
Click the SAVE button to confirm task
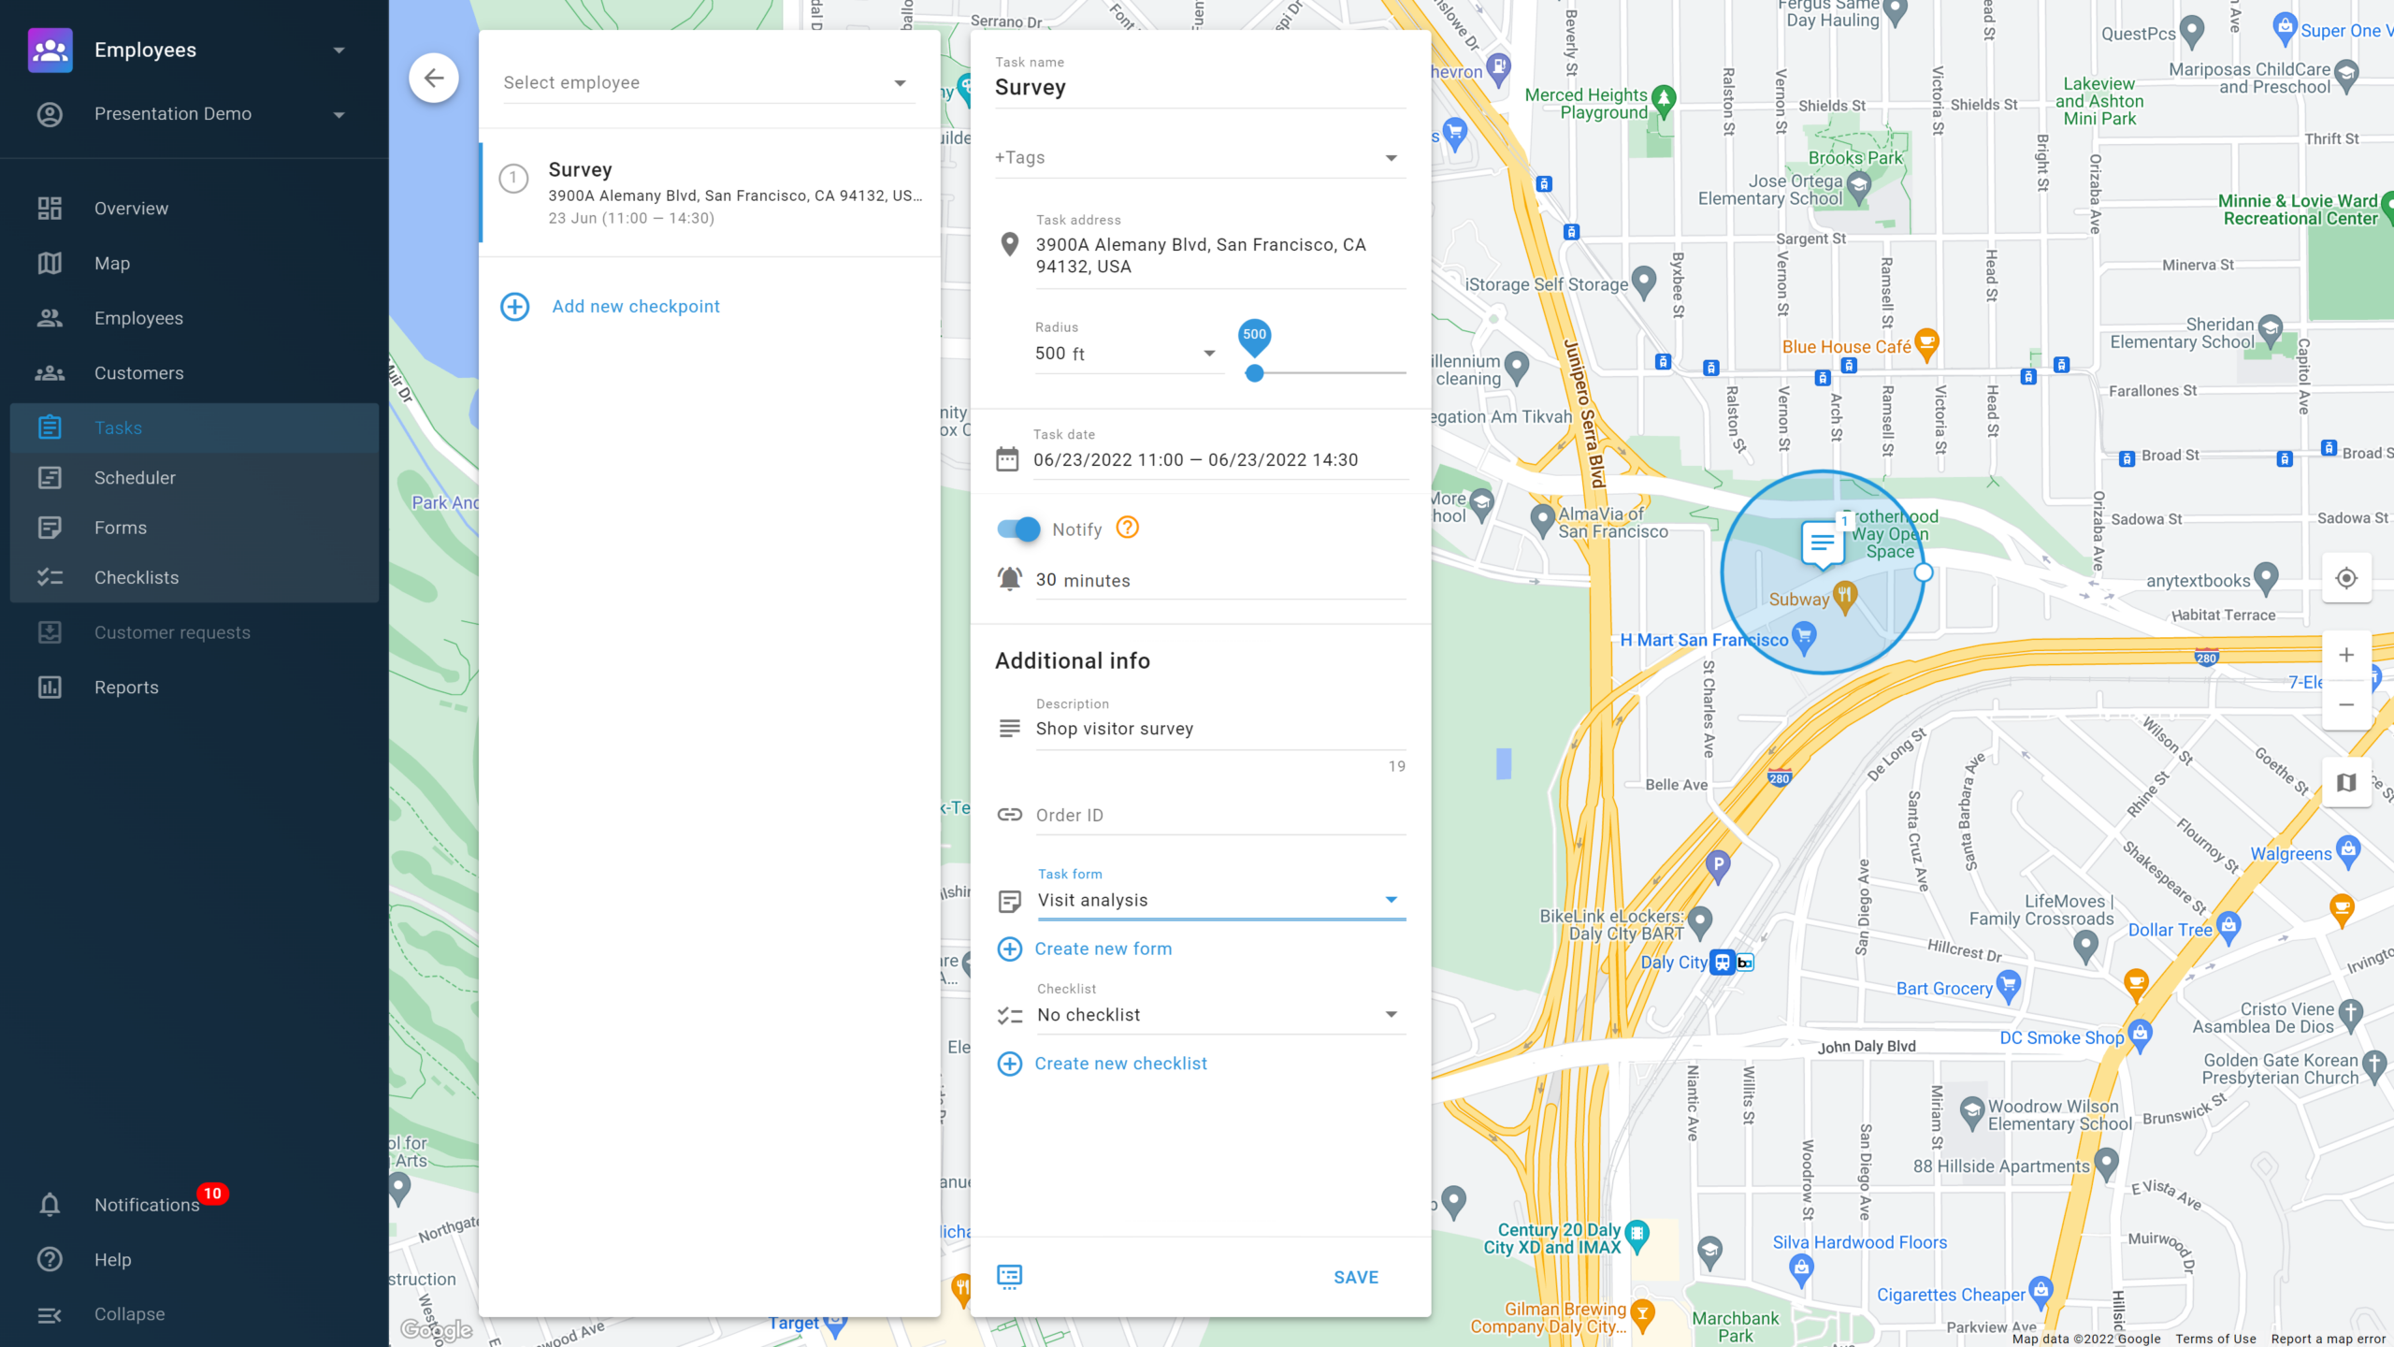coord(1357,1276)
